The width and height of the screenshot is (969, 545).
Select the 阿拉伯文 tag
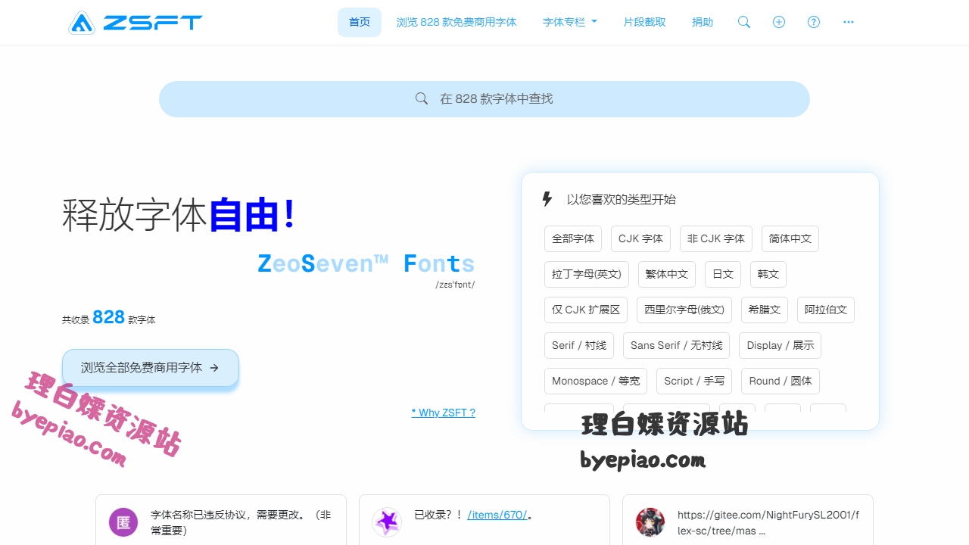tap(826, 310)
